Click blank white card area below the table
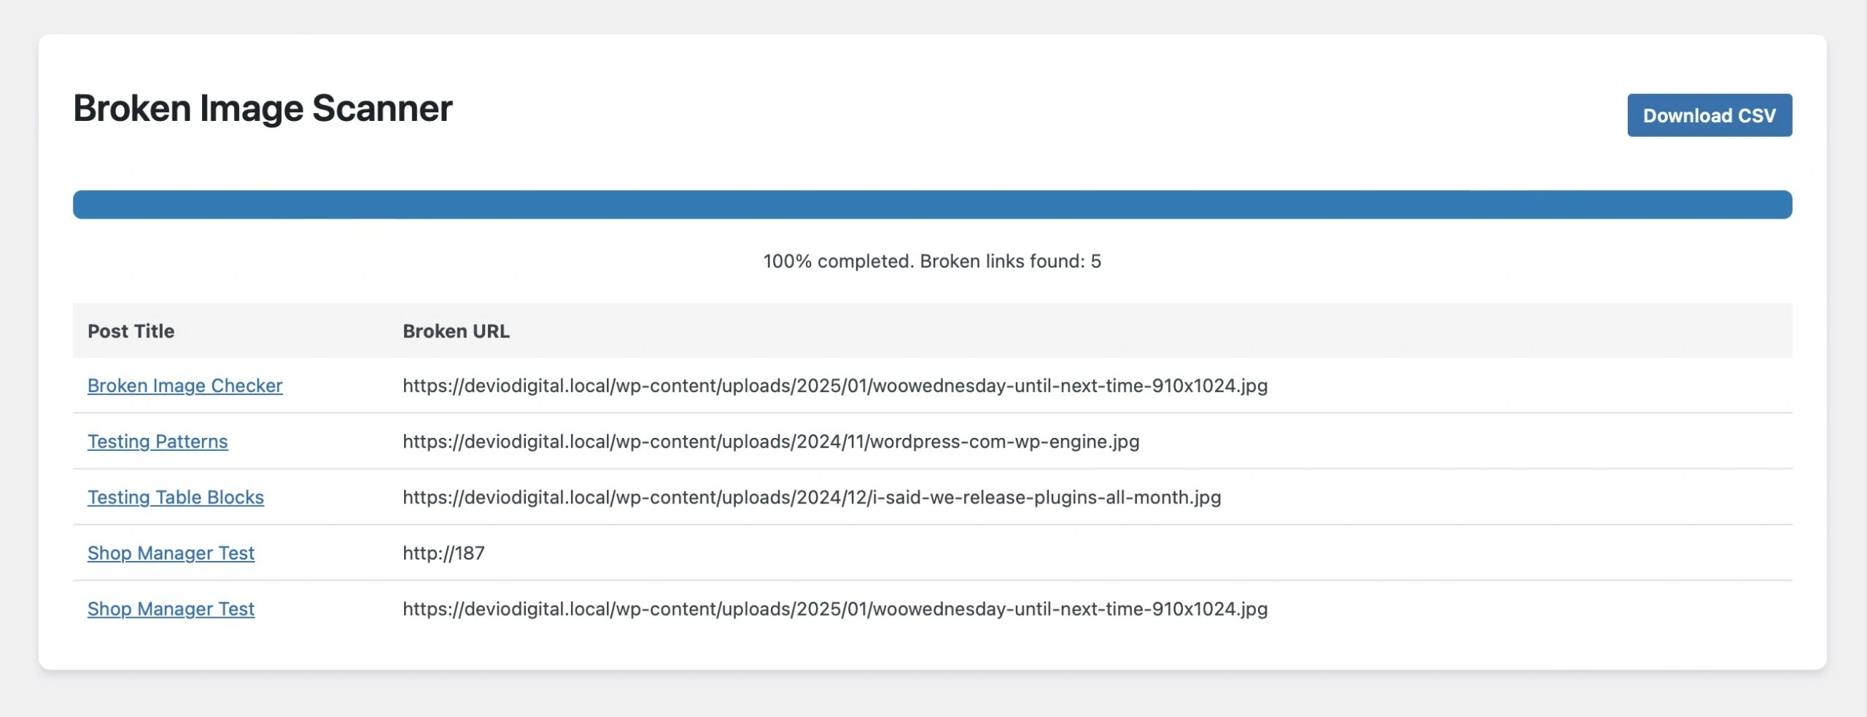 tap(933, 649)
